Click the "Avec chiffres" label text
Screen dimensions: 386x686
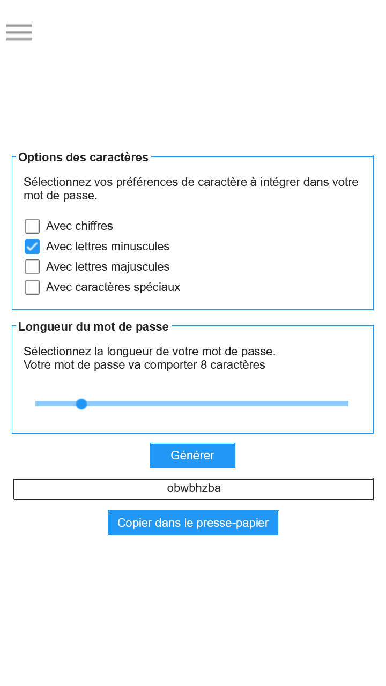(79, 226)
